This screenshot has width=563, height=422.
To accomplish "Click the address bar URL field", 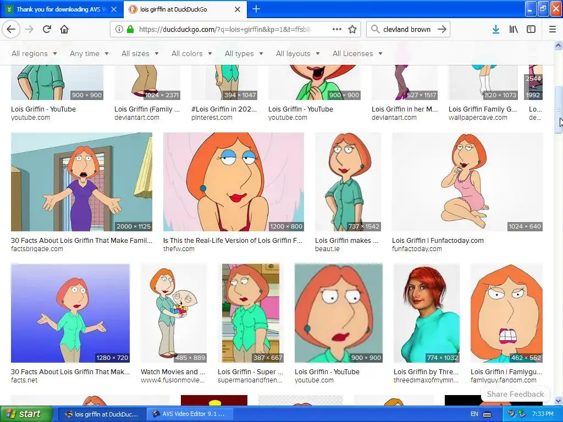I will pos(225,29).
